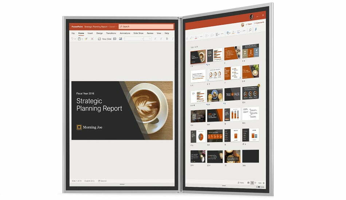Open the Comments pane on right screen
346x200 pixels.
pyautogui.click(x=259, y=23)
